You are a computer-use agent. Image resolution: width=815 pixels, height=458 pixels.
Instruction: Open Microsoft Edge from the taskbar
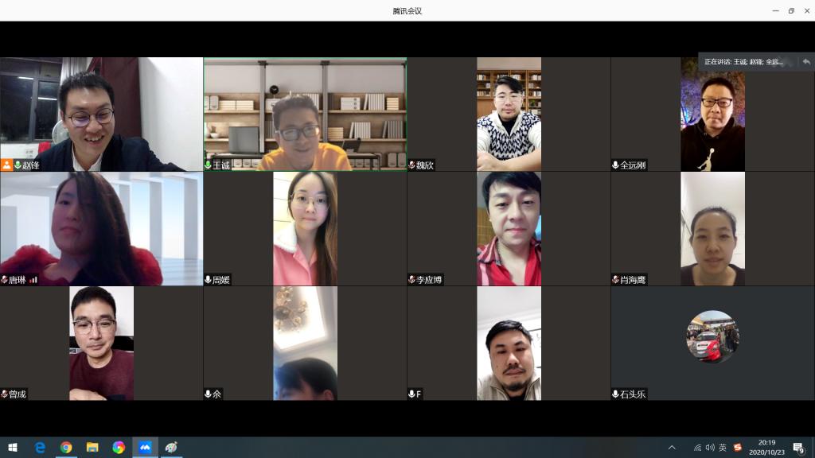[x=40, y=447]
